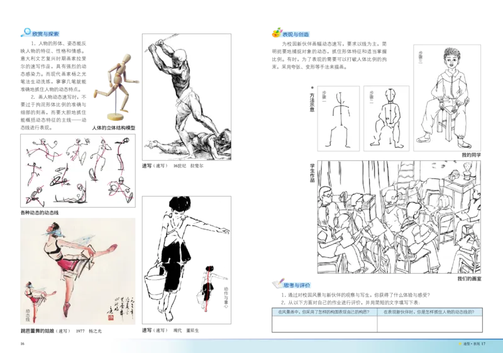Open the 欣赏与探索 section heading
Viewport: 503px width, 353px height.
[x=46, y=34]
